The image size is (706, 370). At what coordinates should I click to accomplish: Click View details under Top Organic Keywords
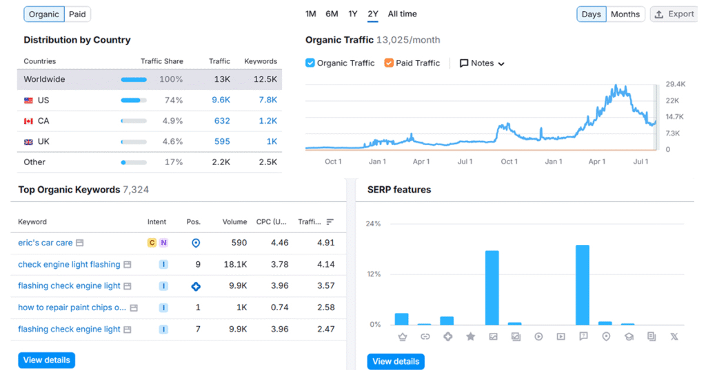pos(46,360)
